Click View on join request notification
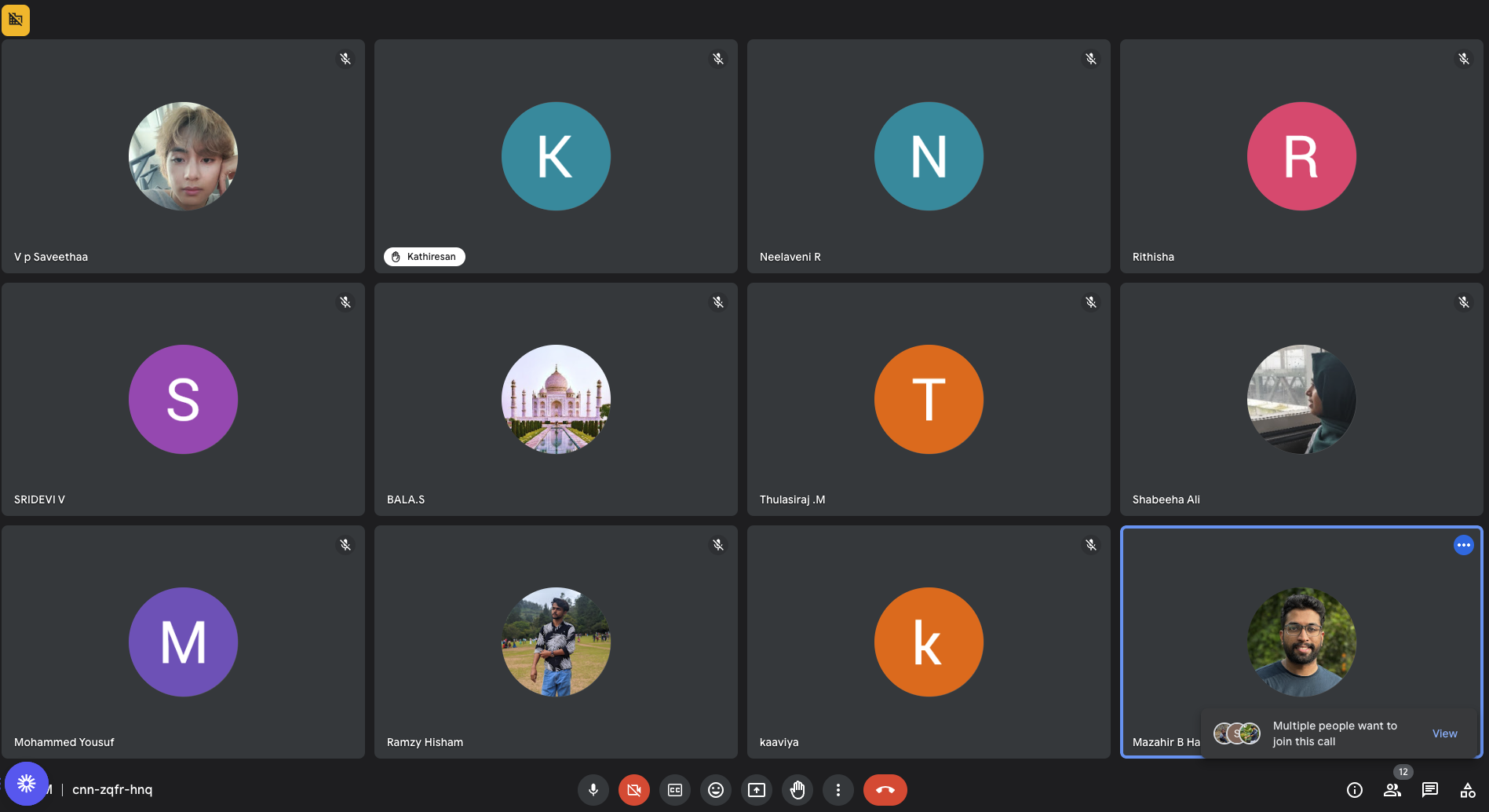This screenshot has height=812, width=1489. coord(1444,733)
